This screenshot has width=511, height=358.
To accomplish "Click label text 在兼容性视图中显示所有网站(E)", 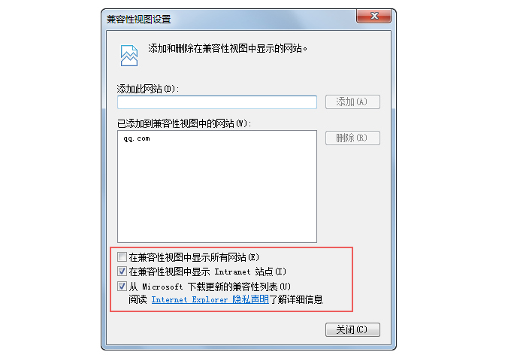I will (x=194, y=257).
